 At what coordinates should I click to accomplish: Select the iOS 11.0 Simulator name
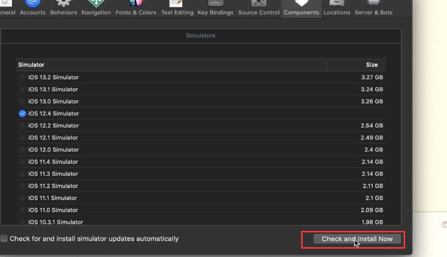click(x=53, y=210)
